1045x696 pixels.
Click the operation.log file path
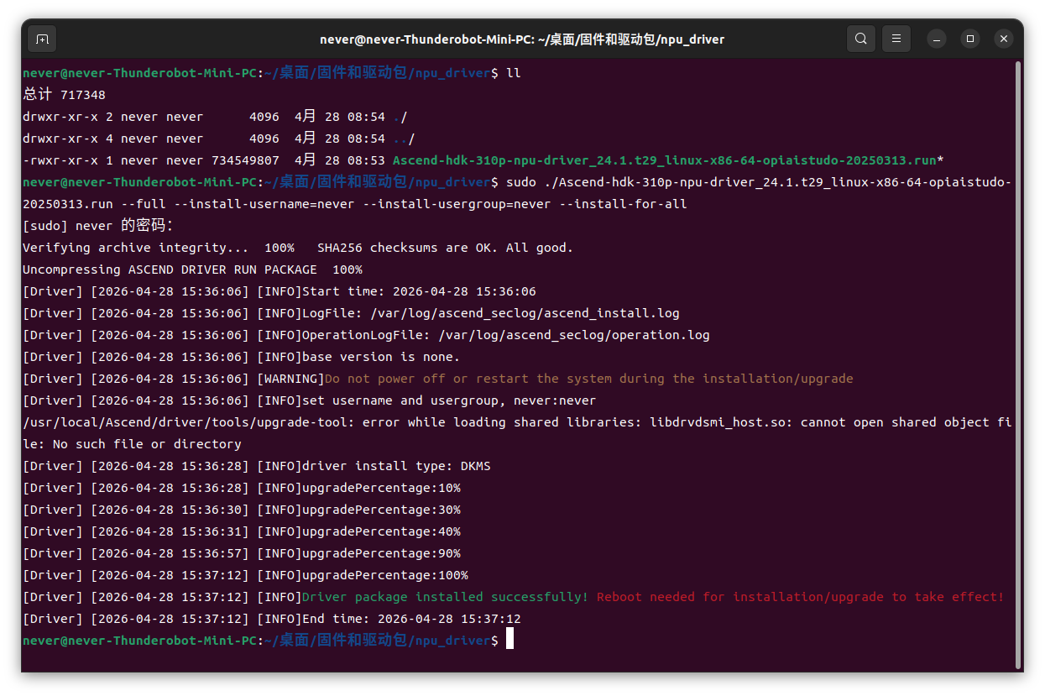[574, 335]
